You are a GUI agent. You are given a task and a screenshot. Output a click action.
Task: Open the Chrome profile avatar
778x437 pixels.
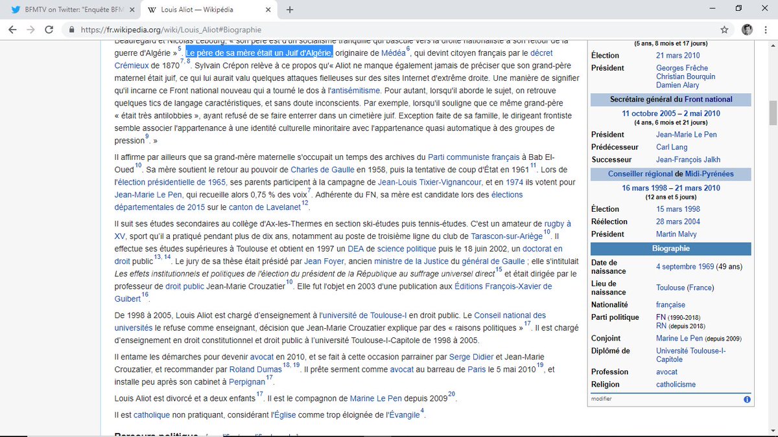coord(747,30)
